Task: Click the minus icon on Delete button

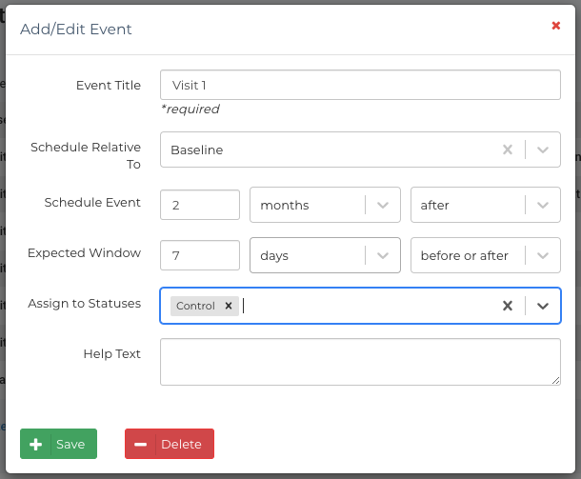Action: point(140,444)
